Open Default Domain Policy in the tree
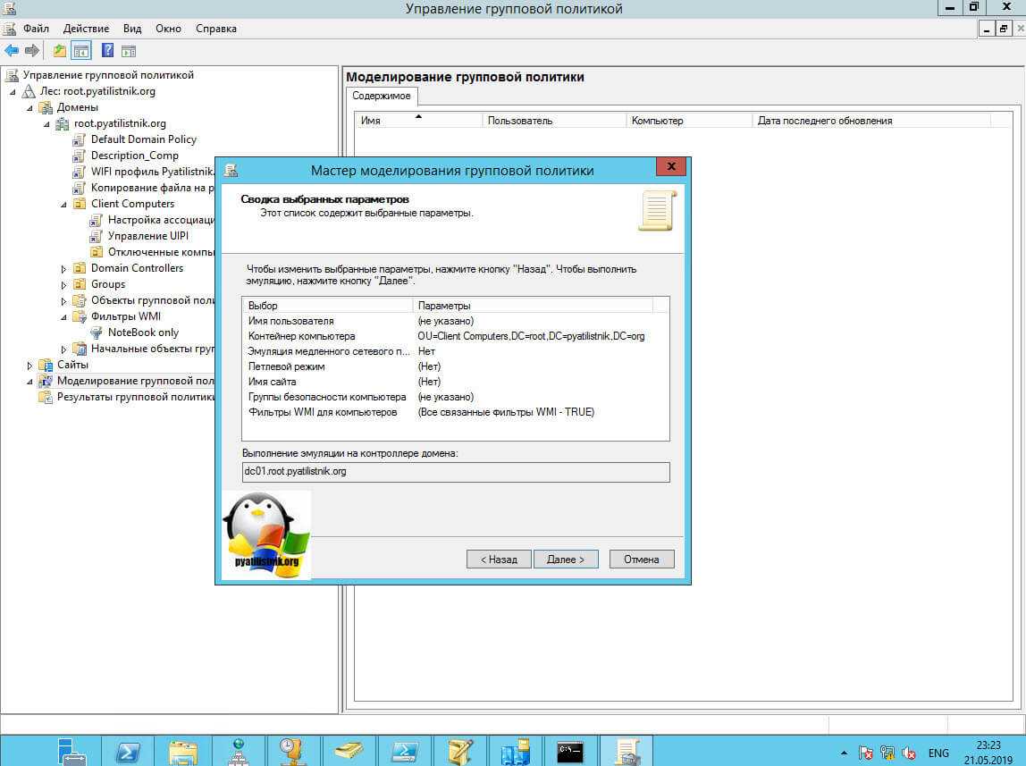The image size is (1026, 766). (x=143, y=139)
